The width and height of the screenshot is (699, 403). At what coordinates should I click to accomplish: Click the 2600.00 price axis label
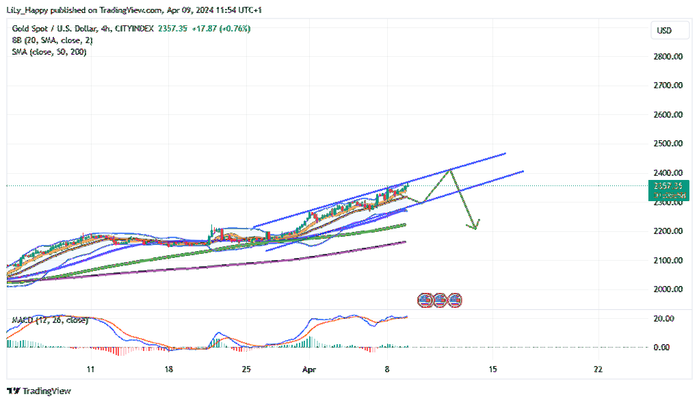(x=668, y=114)
